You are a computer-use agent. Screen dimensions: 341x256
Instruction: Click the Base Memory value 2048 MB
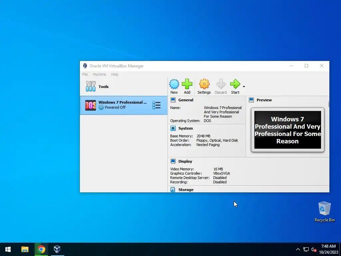203,136
